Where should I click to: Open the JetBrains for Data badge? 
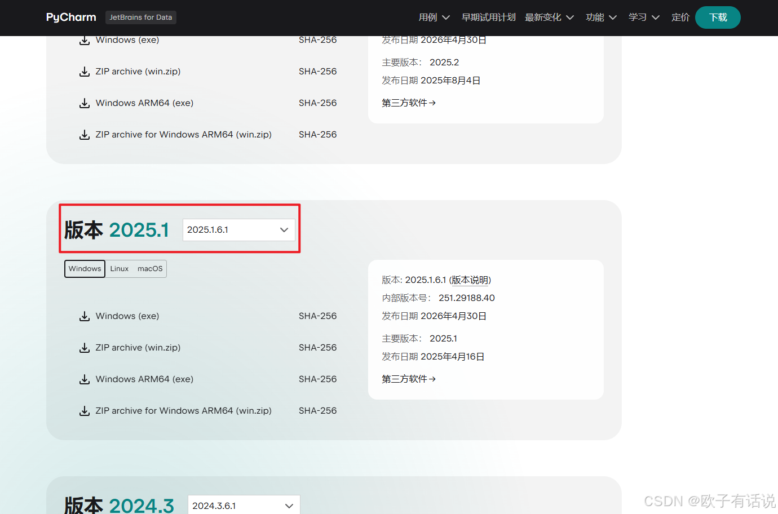[141, 17]
